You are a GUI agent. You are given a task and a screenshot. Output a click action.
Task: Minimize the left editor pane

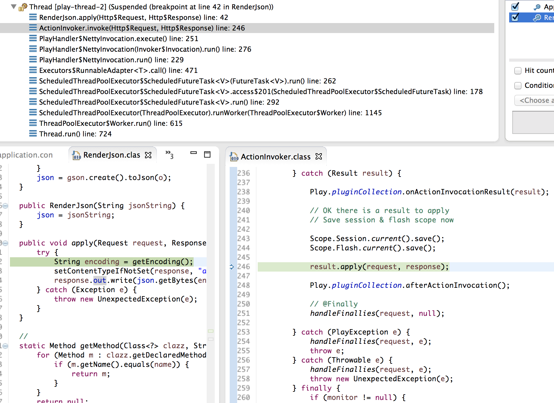[x=194, y=153]
